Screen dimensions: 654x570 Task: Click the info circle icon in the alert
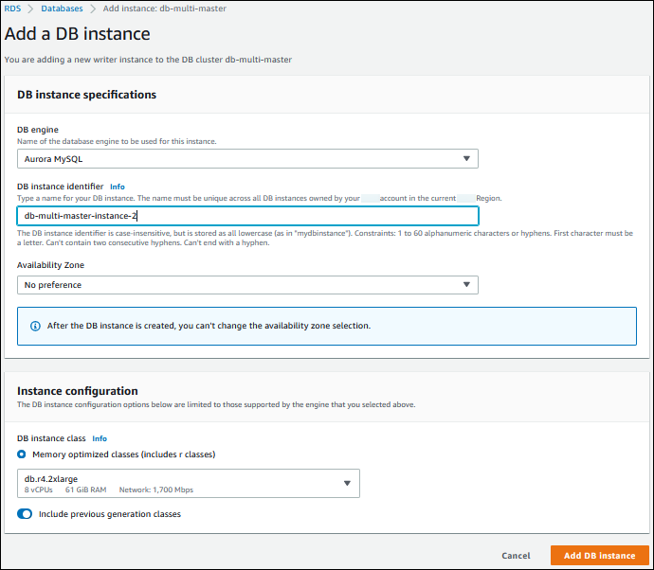pyautogui.click(x=36, y=326)
